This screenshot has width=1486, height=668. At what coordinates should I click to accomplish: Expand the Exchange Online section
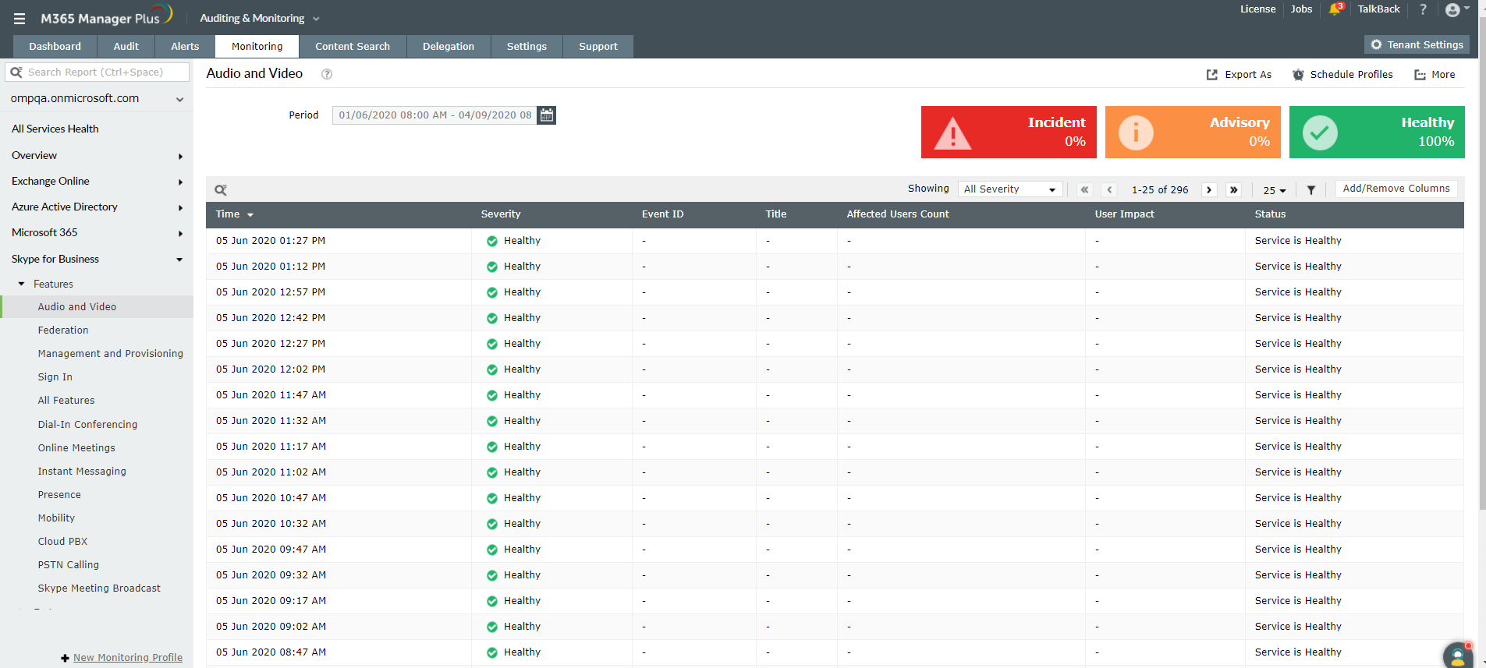[x=97, y=182]
